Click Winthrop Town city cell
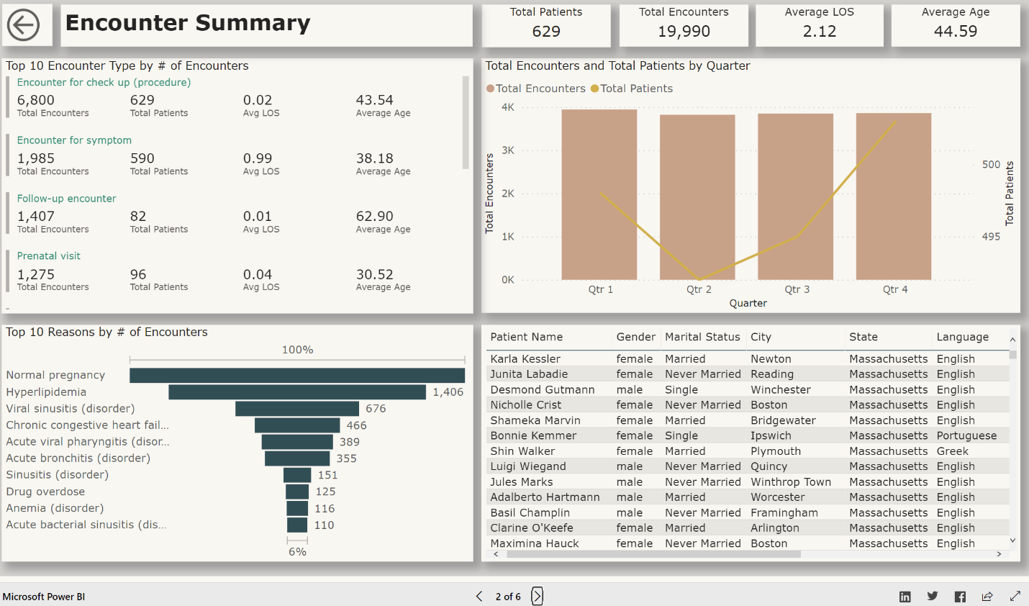 tap(791, 481)
